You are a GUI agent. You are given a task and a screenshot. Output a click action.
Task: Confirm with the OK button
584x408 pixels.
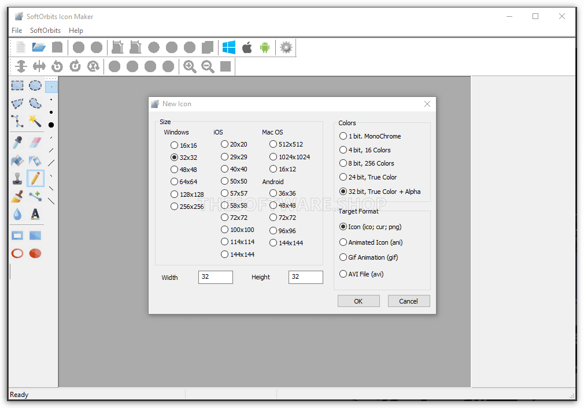click(358, 301)
